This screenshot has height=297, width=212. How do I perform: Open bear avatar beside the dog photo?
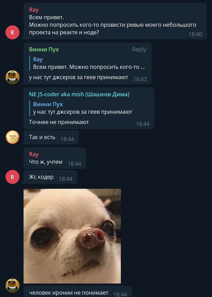[x=12, y=285]
